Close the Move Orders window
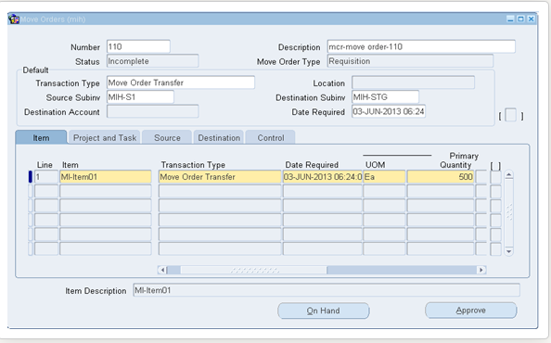The image size is (551, 343). (531, 19)
